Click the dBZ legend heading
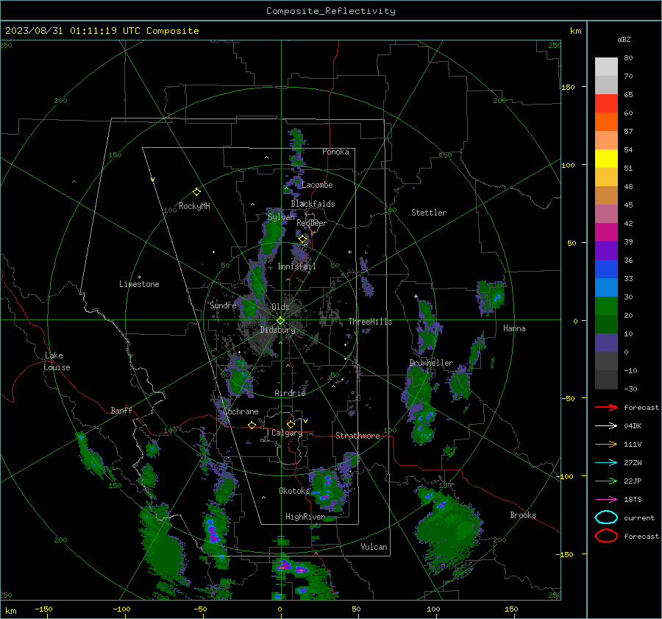Screen dimensions: 662x619 [x=624, y=39]
